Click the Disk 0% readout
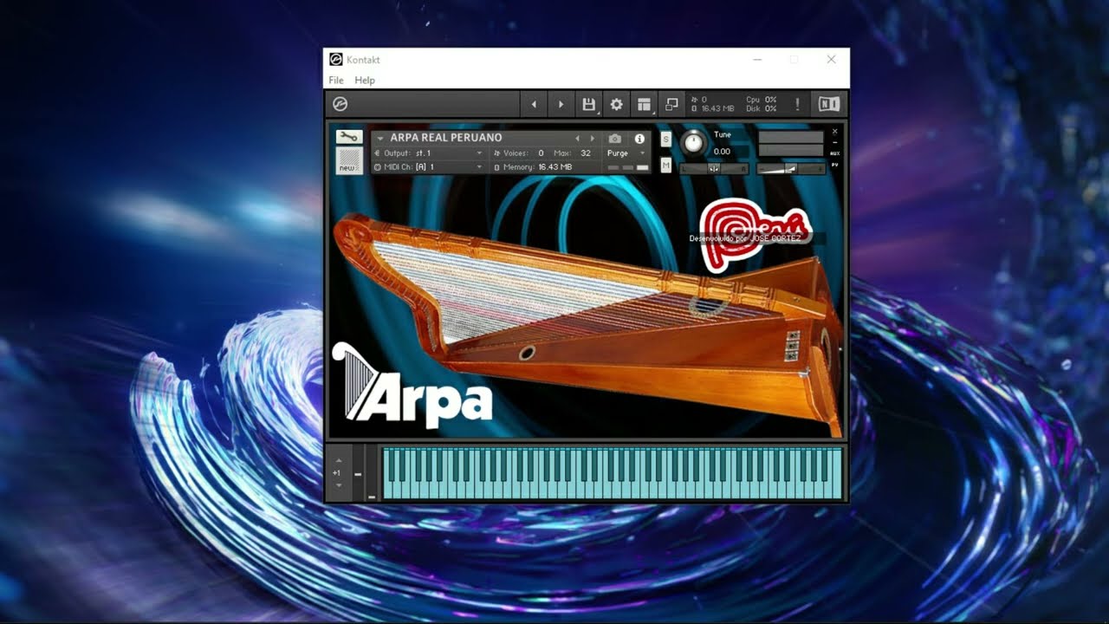1109x624 pixels. click(762, 109)
